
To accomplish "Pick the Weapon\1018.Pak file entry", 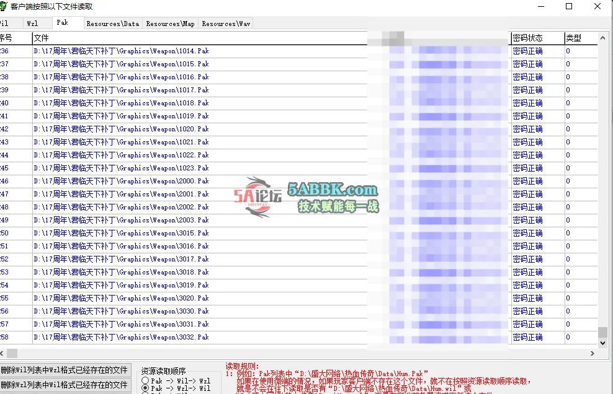I will click(121, 103).
